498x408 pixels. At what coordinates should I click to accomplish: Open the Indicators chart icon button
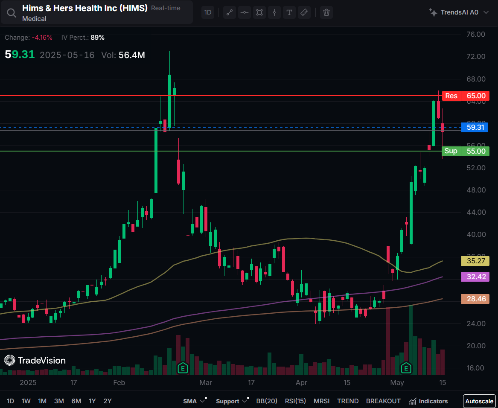coord(428,401)
